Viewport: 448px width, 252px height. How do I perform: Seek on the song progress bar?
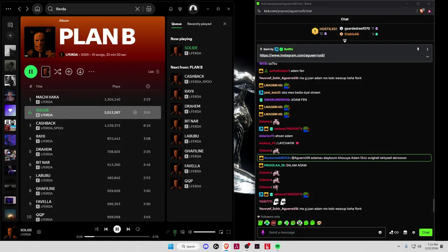pos(117,237)
